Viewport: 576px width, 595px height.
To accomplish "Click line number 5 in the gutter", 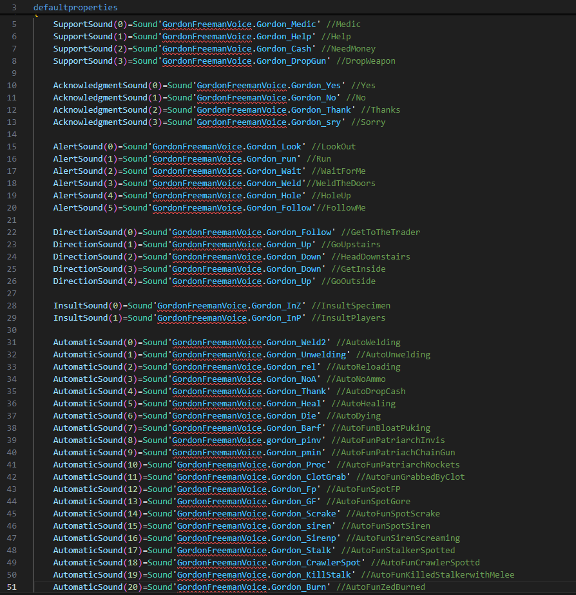I will (x=15, y=24).
